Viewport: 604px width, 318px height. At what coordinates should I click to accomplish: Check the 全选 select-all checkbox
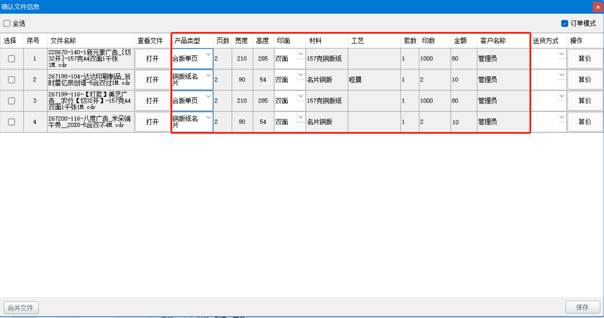[x=7, y=24]
